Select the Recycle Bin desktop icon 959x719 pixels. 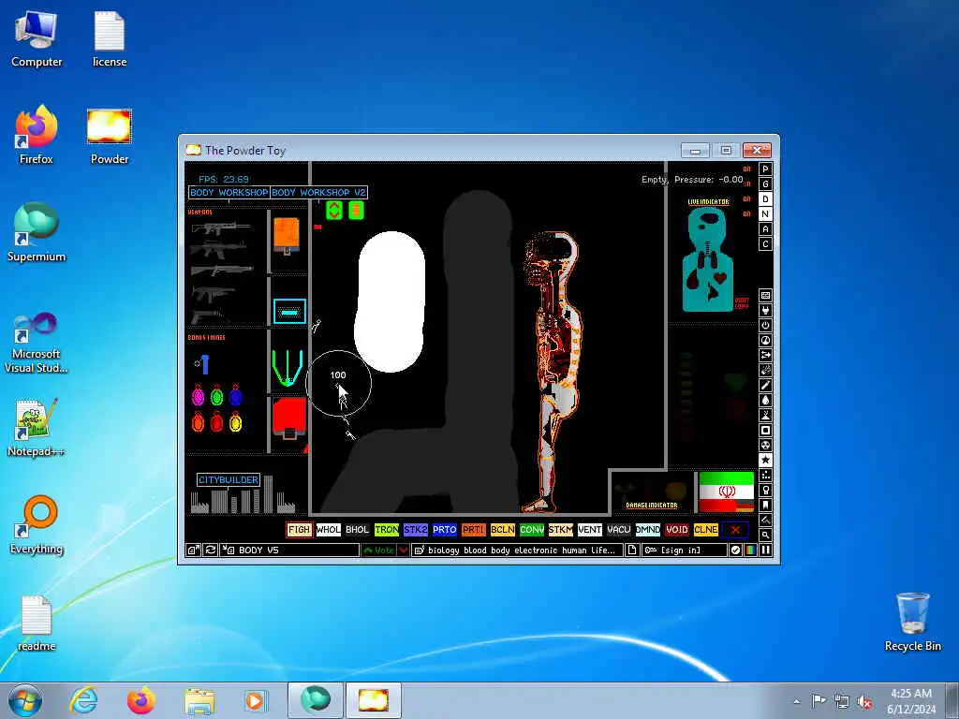[x=912, y=623]
